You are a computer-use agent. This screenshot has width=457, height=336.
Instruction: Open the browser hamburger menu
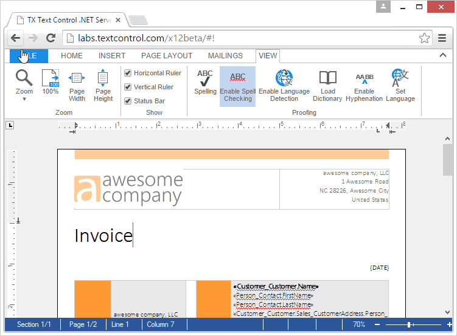tap(442, 38)
